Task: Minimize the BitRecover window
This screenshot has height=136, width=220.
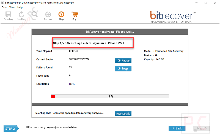Action: point(196,3)
